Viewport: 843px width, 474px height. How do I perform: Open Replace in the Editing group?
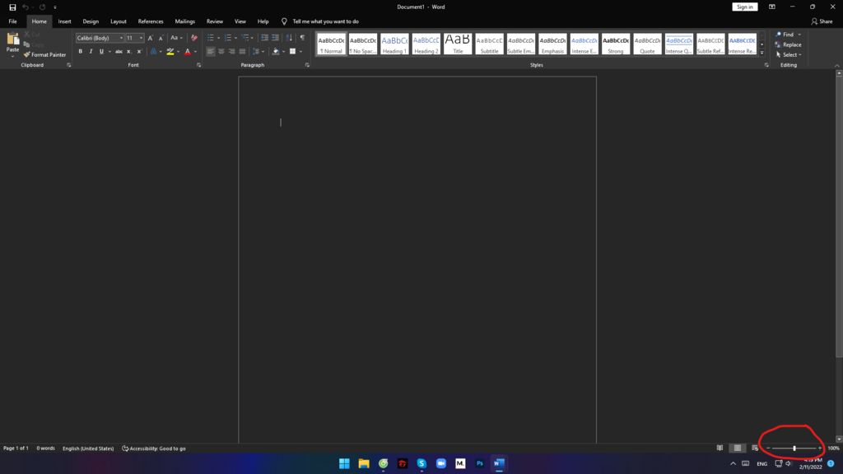[x=788, y=44]
